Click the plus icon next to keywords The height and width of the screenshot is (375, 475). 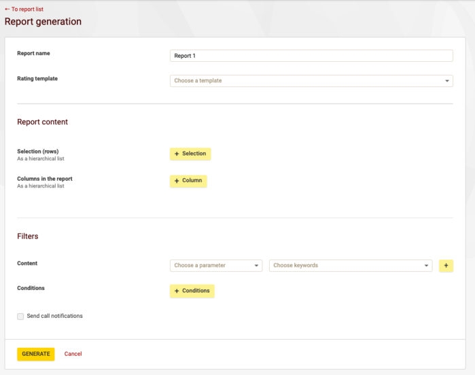[446, 266]
